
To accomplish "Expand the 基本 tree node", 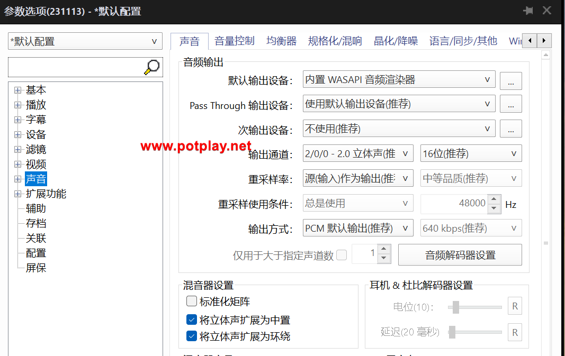I will 17,90.
